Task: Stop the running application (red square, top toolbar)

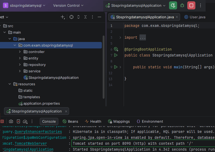Action: 191,5
